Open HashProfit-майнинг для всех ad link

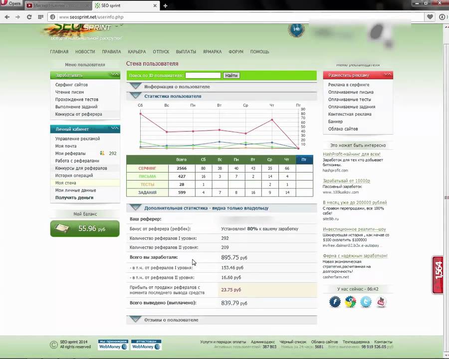coord(352,154)
